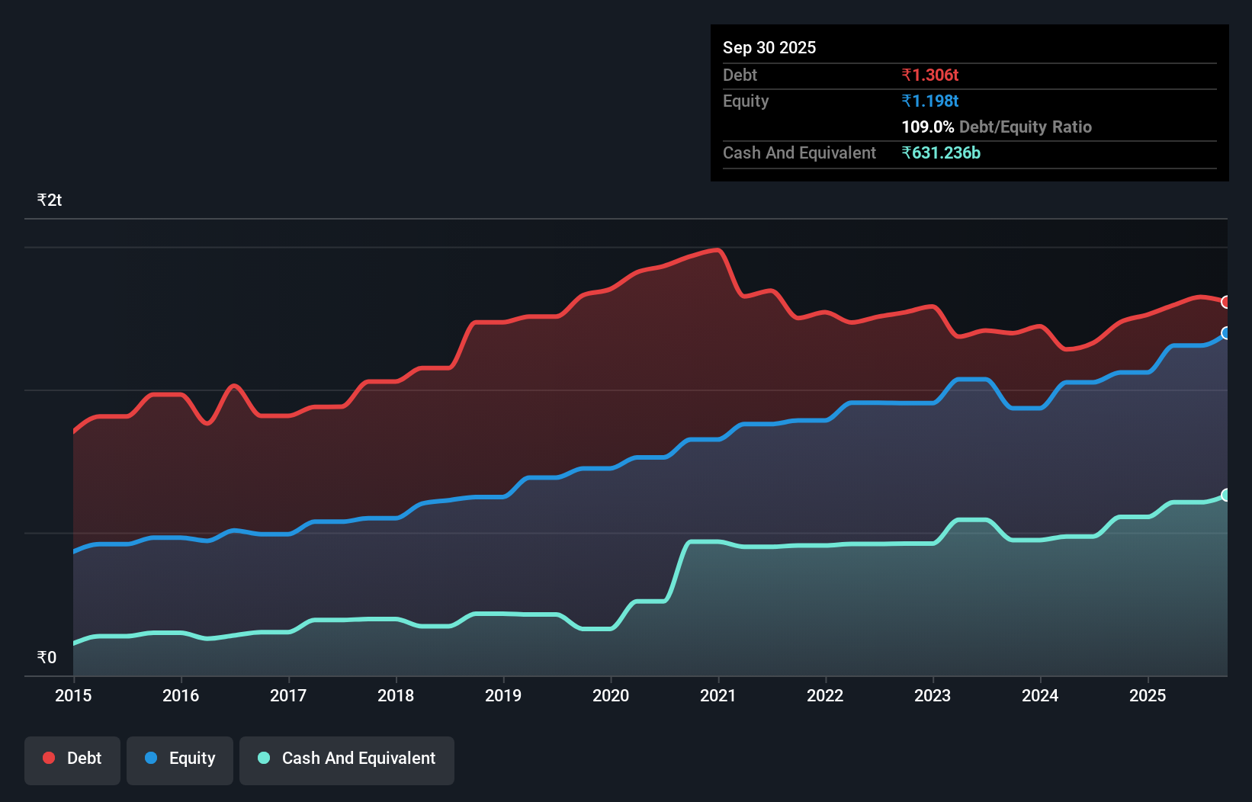
Task: Click the ₹2t gridline label
Action: pos(49,199)
